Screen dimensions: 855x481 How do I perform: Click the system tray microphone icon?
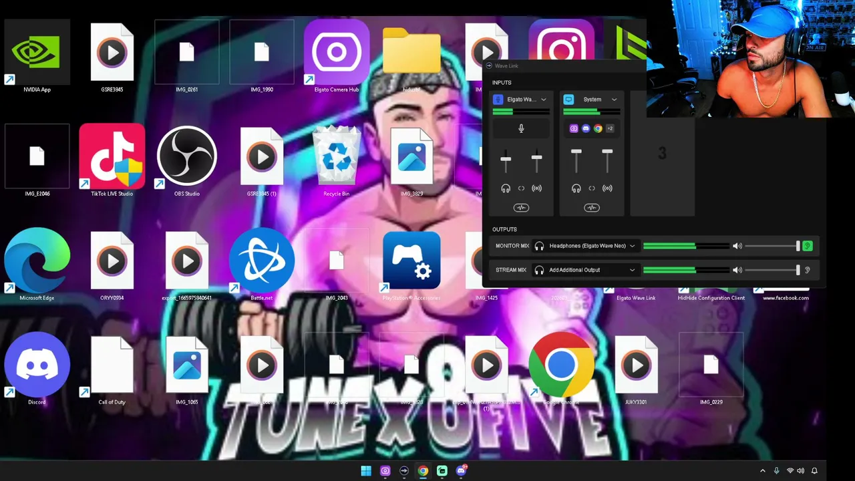point(776,471)
